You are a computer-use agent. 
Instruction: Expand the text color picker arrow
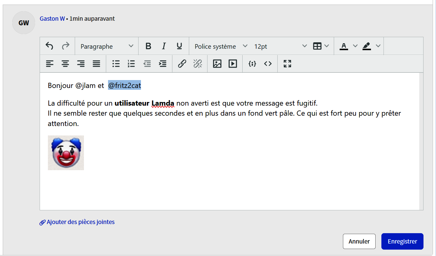[355, 46]
